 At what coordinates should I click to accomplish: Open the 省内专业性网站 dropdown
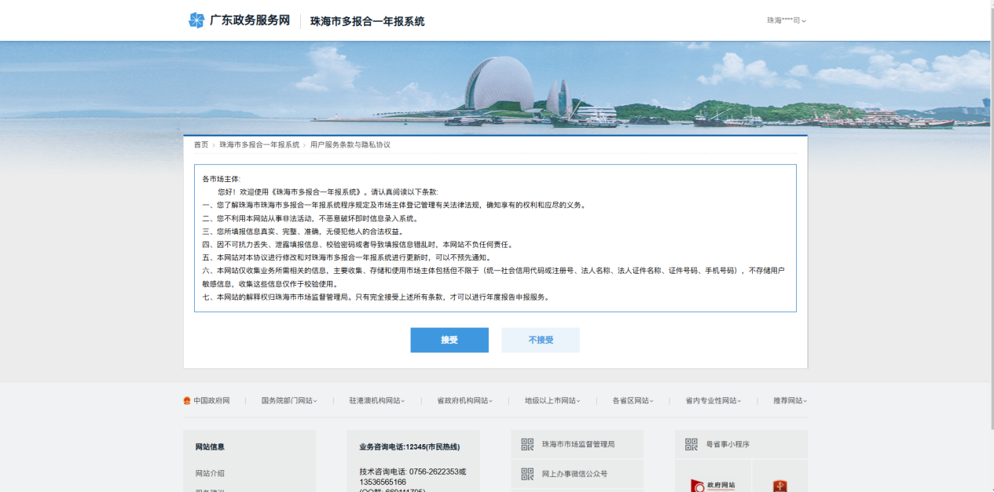point(713,401)
